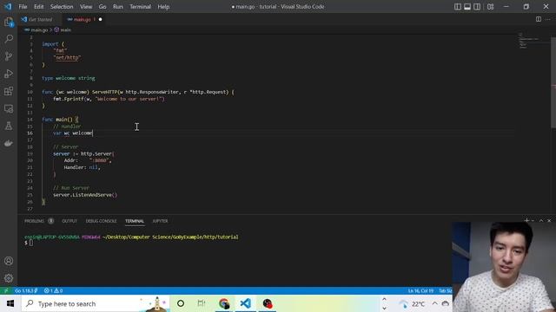
Task: Open the Customize Layout icon
Action: click(490, 7)
